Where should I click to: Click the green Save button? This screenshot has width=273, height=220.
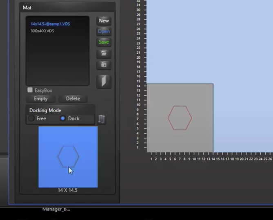click(x=104, y=42)
